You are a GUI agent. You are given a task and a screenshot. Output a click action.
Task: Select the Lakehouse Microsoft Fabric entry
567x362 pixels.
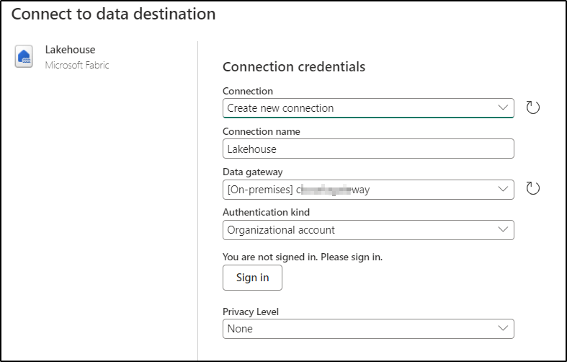pos(61,57)
